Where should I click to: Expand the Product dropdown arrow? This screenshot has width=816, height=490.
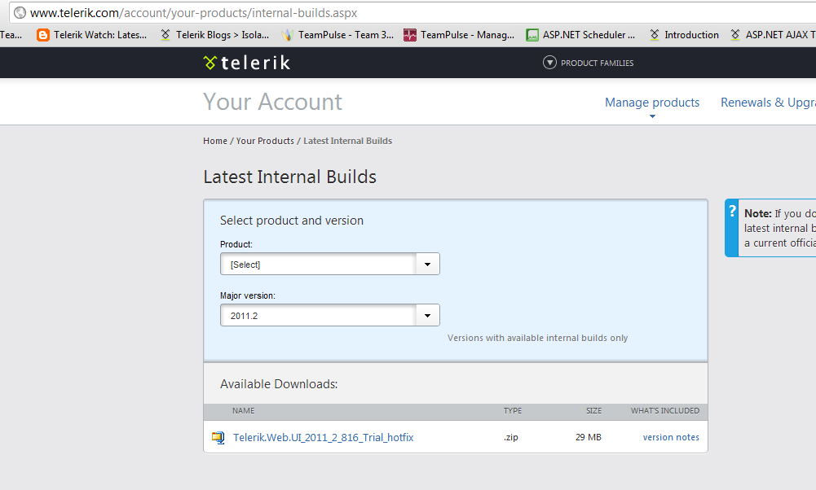coord(427,264)
